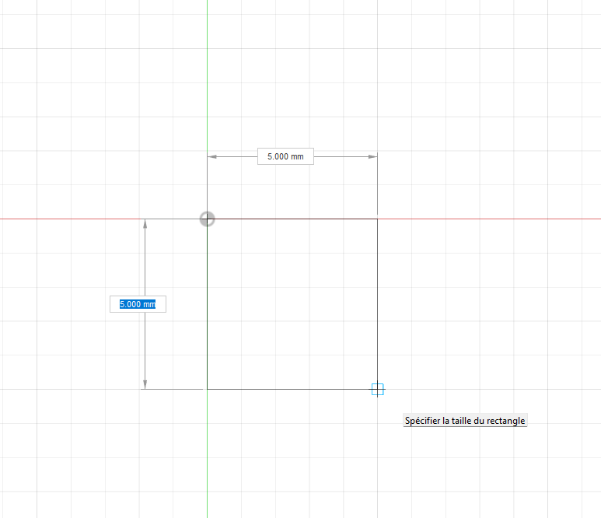Click the highlighted vertical 5.000 mm height field

(138, 304)
